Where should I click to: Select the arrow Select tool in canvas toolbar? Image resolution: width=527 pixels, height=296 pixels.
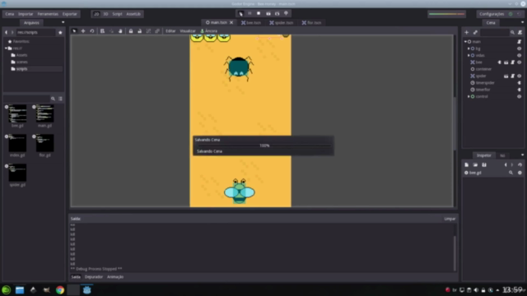(x=74, y=31)
